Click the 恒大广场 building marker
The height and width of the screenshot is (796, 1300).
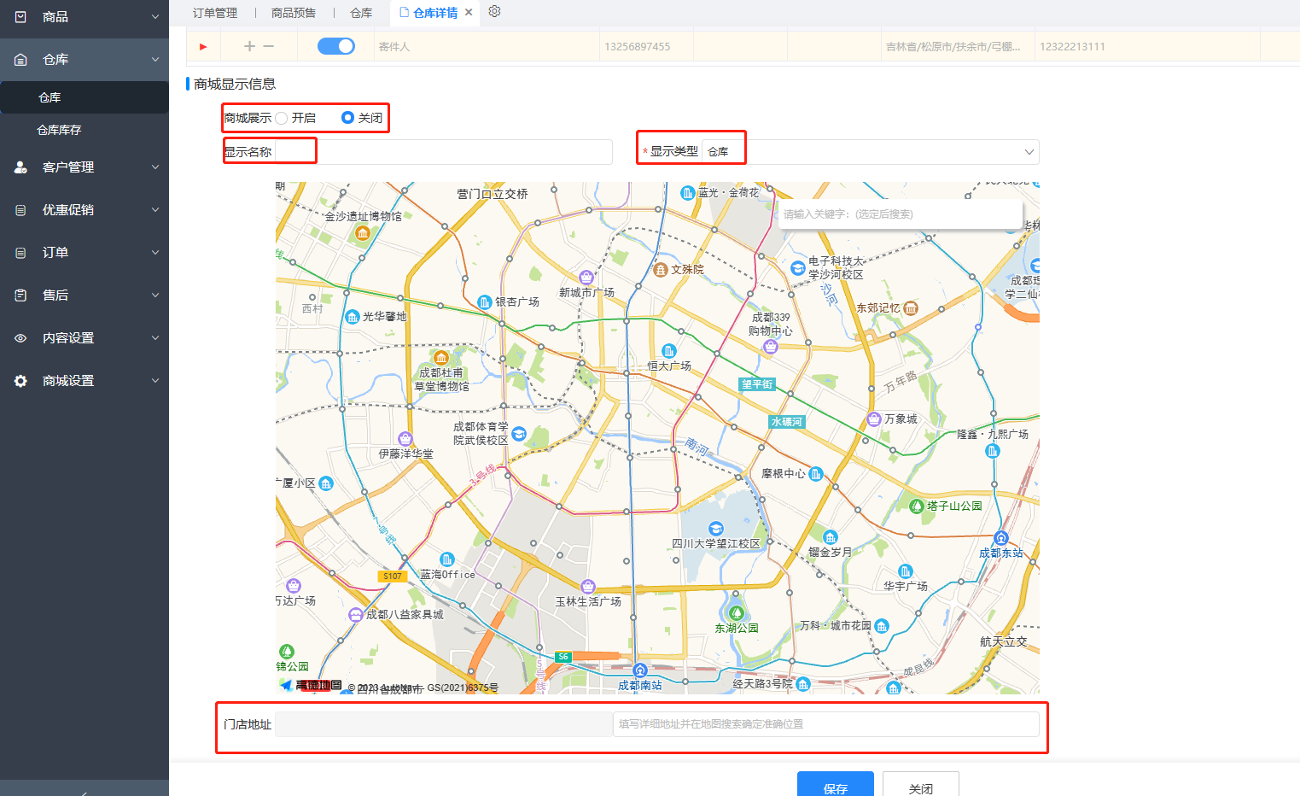(668, 351)
